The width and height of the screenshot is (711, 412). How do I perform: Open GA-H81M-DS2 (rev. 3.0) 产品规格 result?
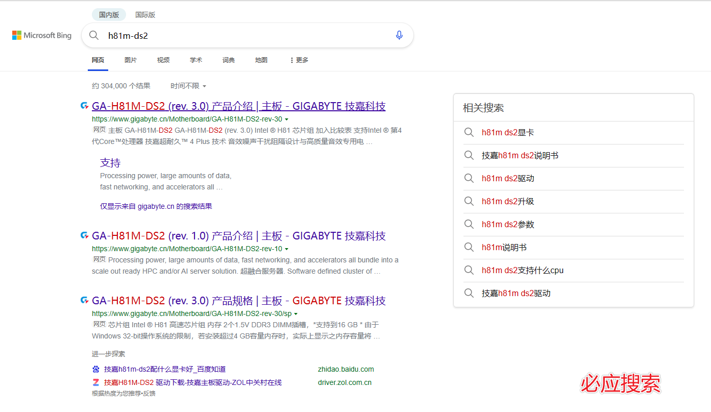point(239,301)
